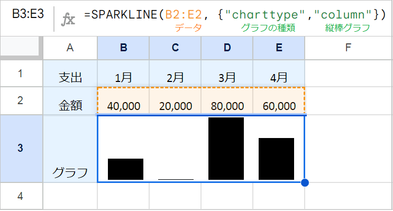Screen dimensions: 393x211
Task: Select row 2 header
Action: (x=21, y=100)
